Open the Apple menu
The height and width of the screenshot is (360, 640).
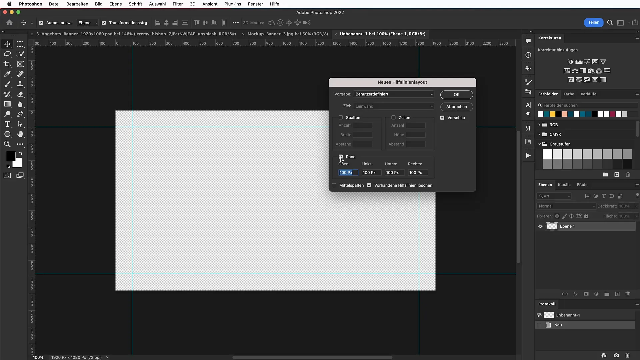point(9,4)
